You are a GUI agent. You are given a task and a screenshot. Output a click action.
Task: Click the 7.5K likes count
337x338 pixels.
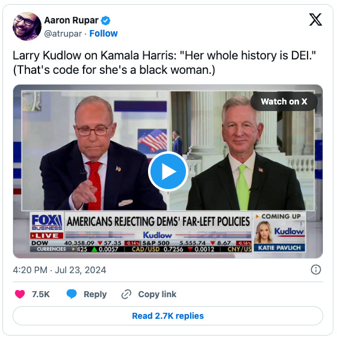[40, 294]
